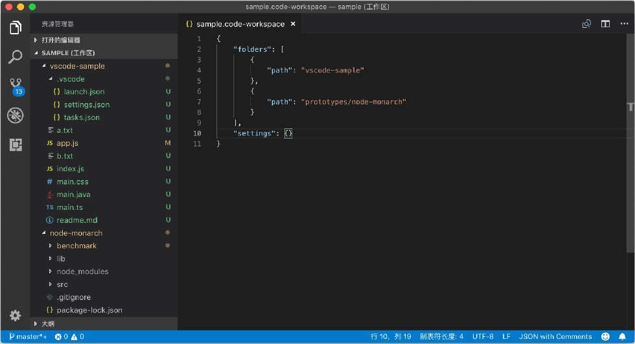This screenshot has width=635, height=344.
Task: Change line ending via LF indicator
Action: click(x=506, y=336)
